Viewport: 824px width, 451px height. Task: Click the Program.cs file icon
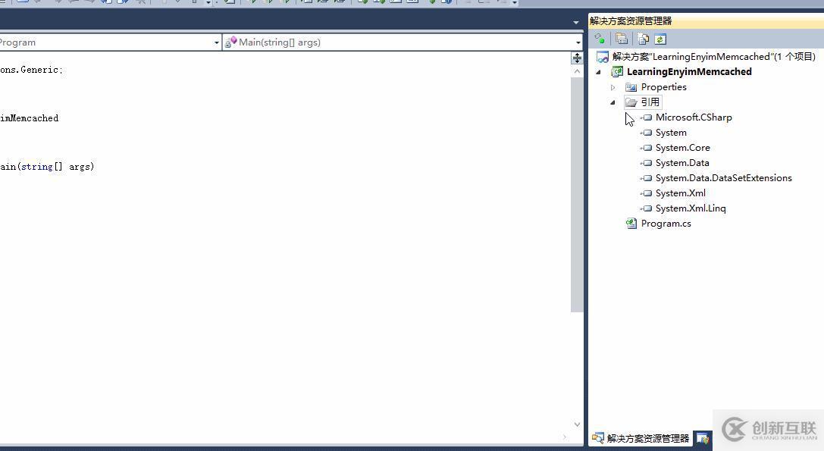click(631, 223)
